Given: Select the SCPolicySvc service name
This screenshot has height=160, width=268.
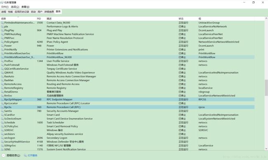Looking at the screenshot, I should (x=11, y=127).
